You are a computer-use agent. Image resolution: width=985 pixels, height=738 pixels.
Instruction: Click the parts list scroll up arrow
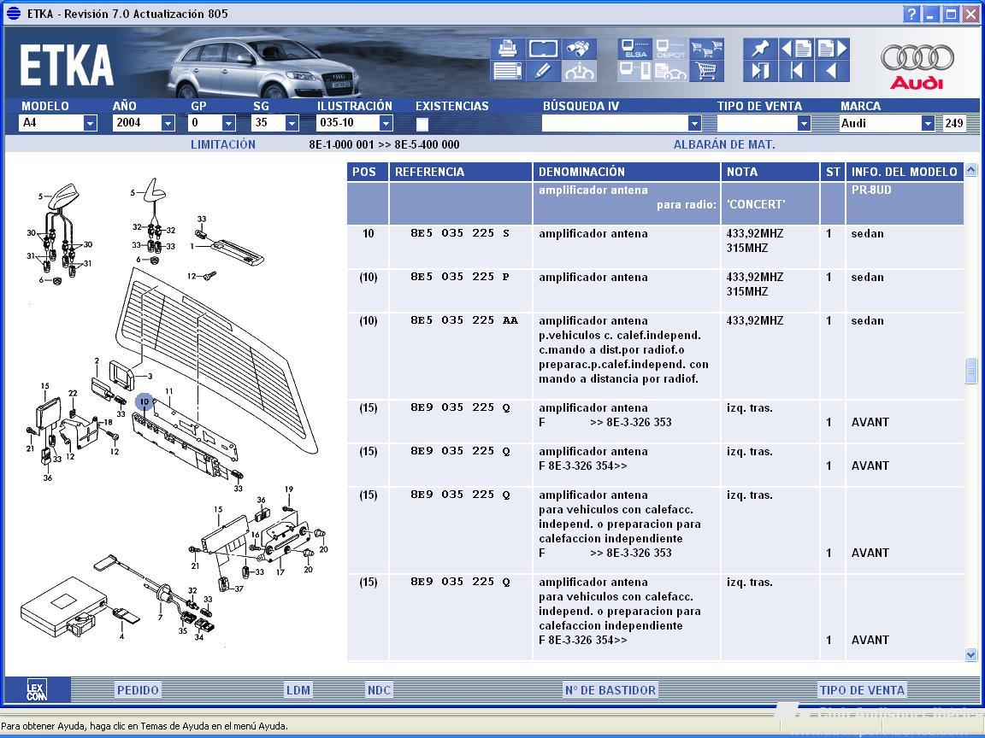(970, 169)
